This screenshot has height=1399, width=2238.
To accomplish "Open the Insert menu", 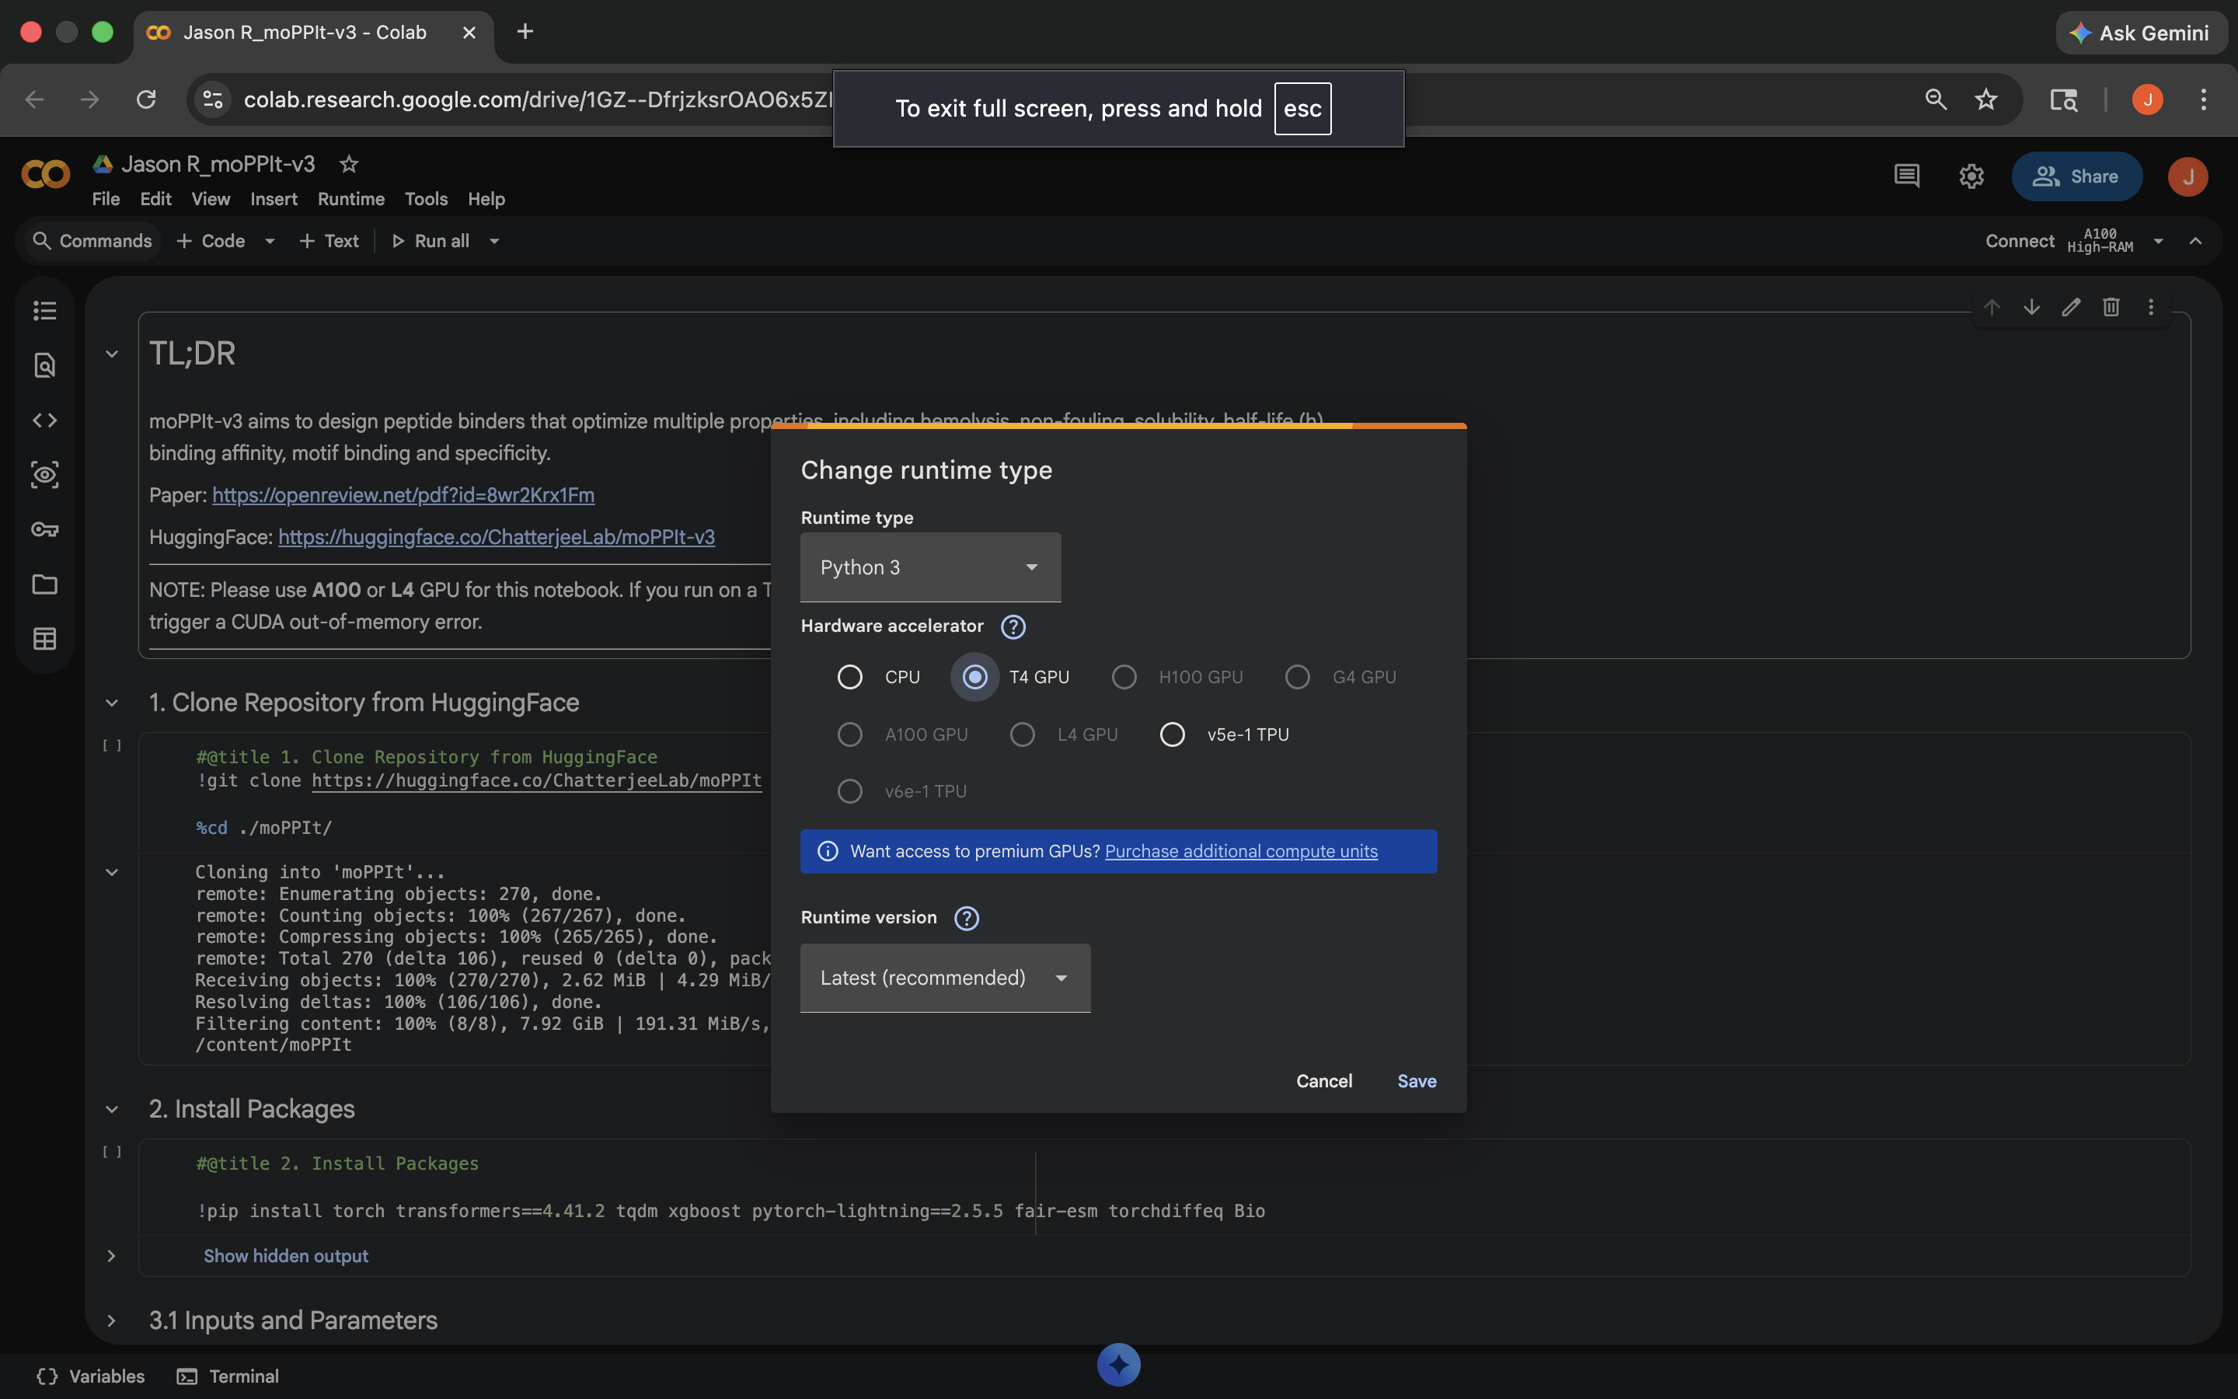I will pos(274,199).
